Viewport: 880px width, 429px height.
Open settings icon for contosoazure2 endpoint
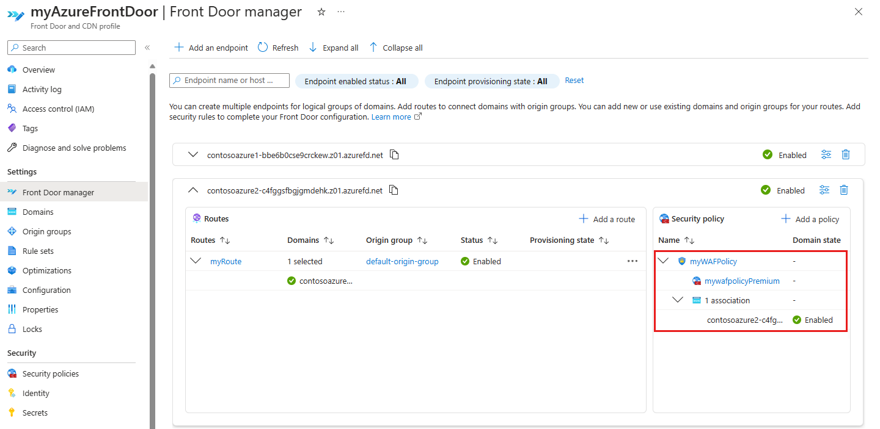(x=824, y=190)
